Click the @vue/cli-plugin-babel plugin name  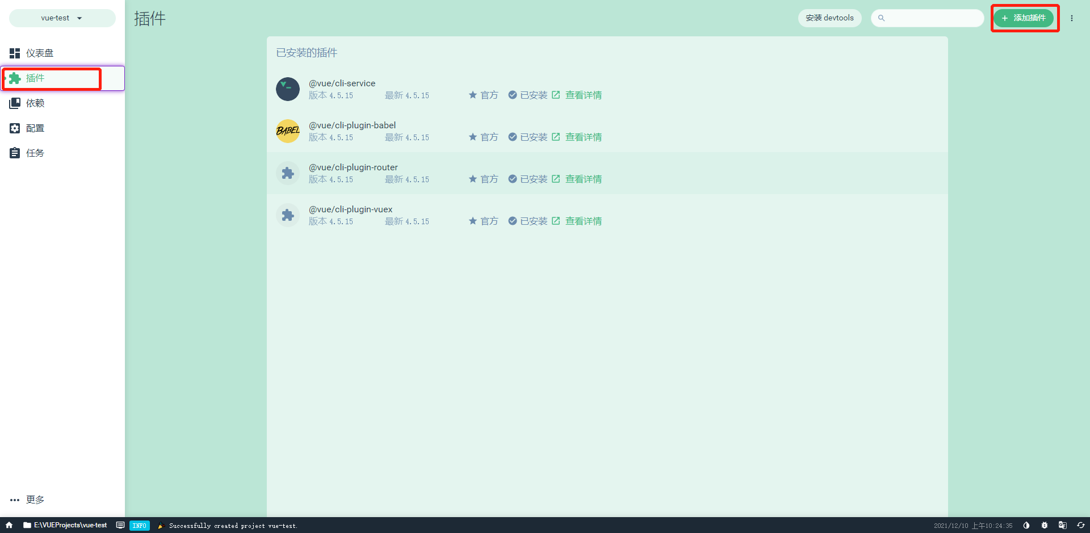point(352,125)
